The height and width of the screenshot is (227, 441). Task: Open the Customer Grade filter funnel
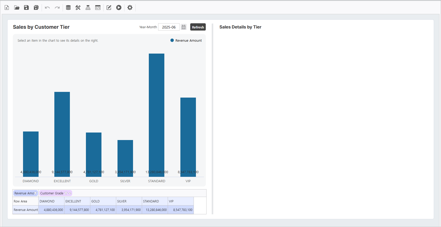point(66,193)
